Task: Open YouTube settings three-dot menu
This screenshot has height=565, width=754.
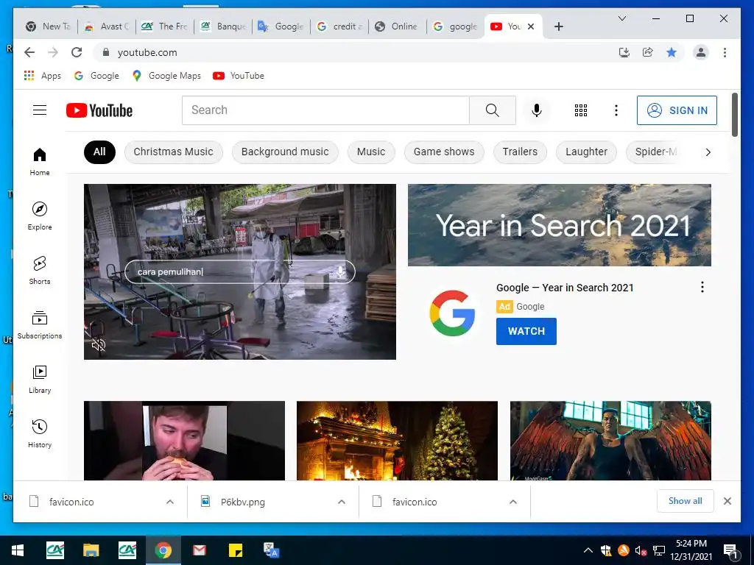Action: pos(616,110)
